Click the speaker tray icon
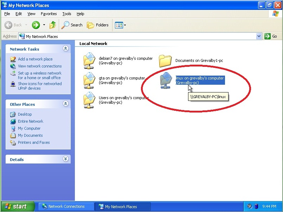 tap(250, 206)
